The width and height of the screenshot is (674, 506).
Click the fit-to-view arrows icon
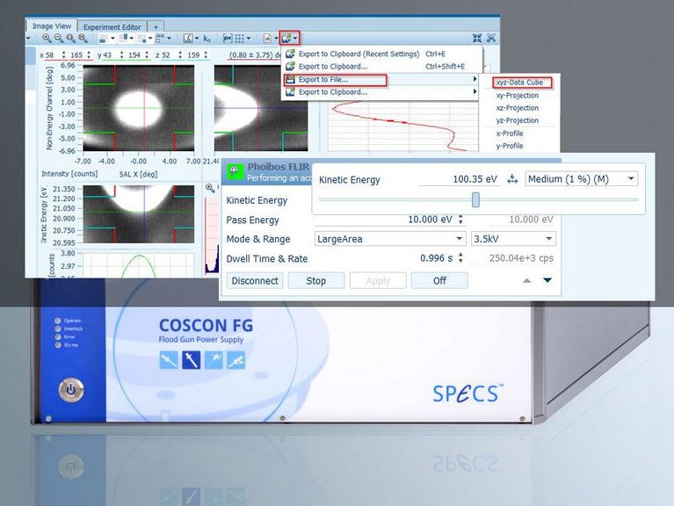[477, 39]
